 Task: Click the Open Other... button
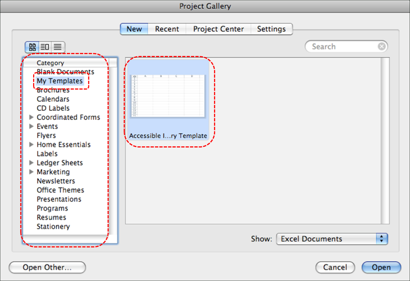(x=47, y=267)
